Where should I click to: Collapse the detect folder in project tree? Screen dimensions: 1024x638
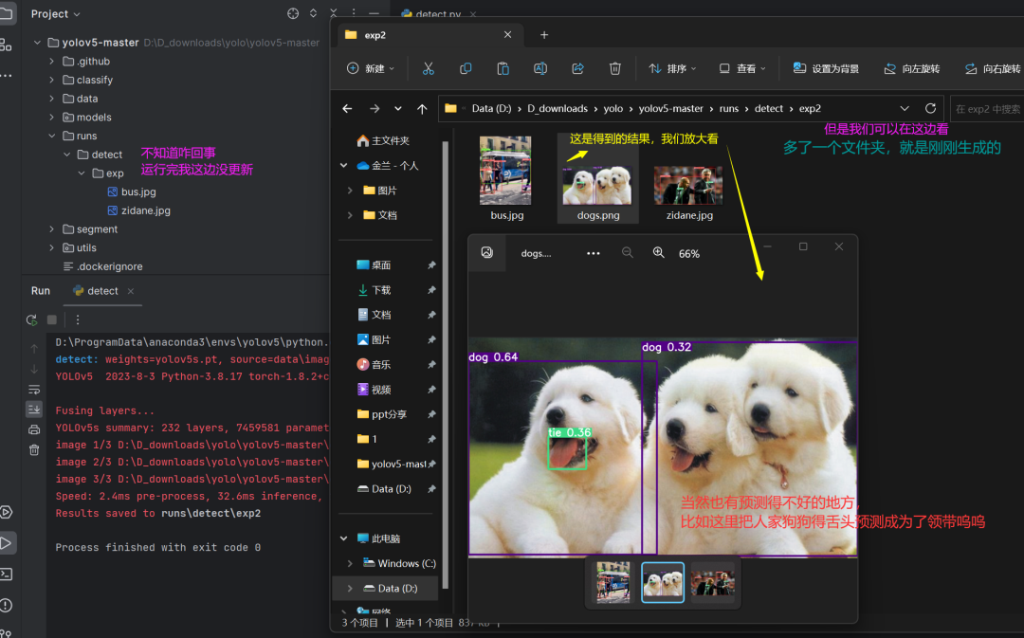point(66,155)
